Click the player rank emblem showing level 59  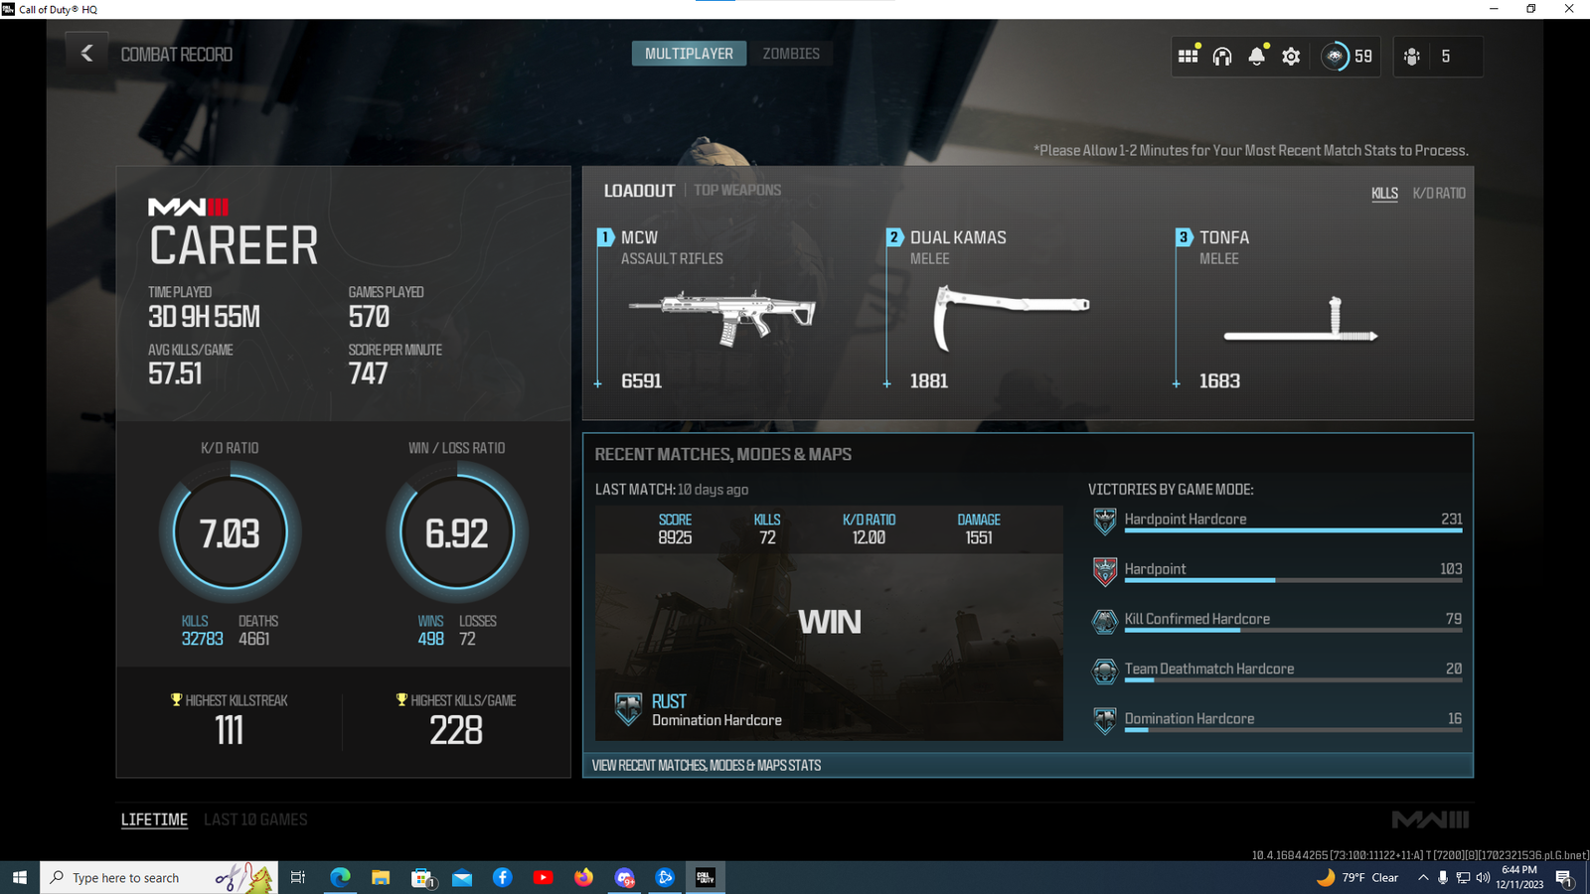tap(1335, 57)
